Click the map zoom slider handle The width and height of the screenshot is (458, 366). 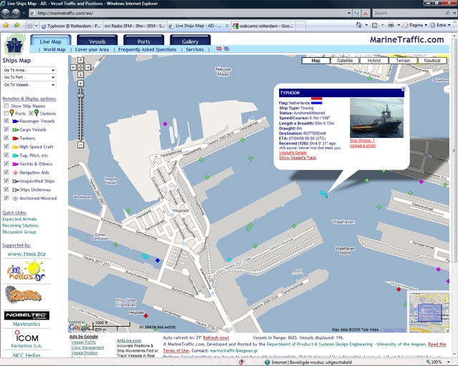click(81, 96)
